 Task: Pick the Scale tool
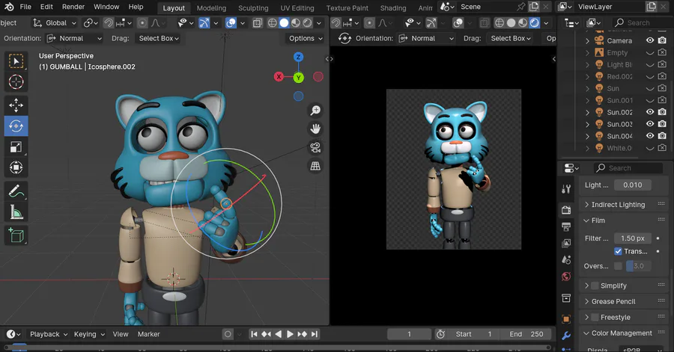pos(16,147)
